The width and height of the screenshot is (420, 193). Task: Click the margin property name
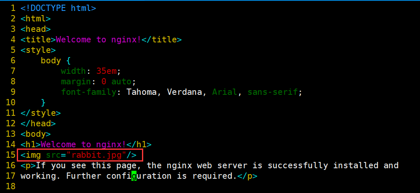76,81
